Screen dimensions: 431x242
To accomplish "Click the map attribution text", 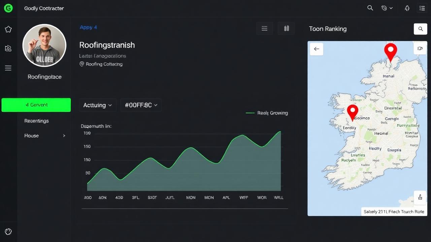I will (x=394, y=212).
